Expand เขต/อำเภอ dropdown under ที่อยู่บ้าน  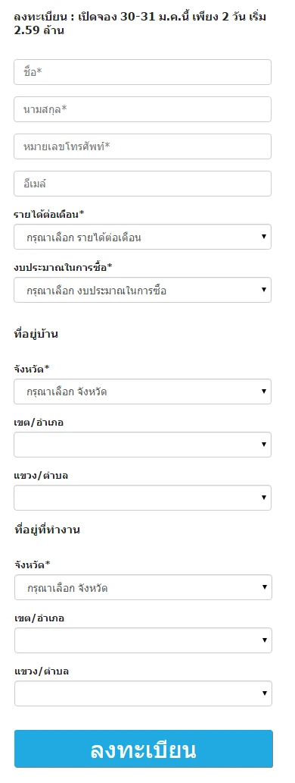point(142,445)
